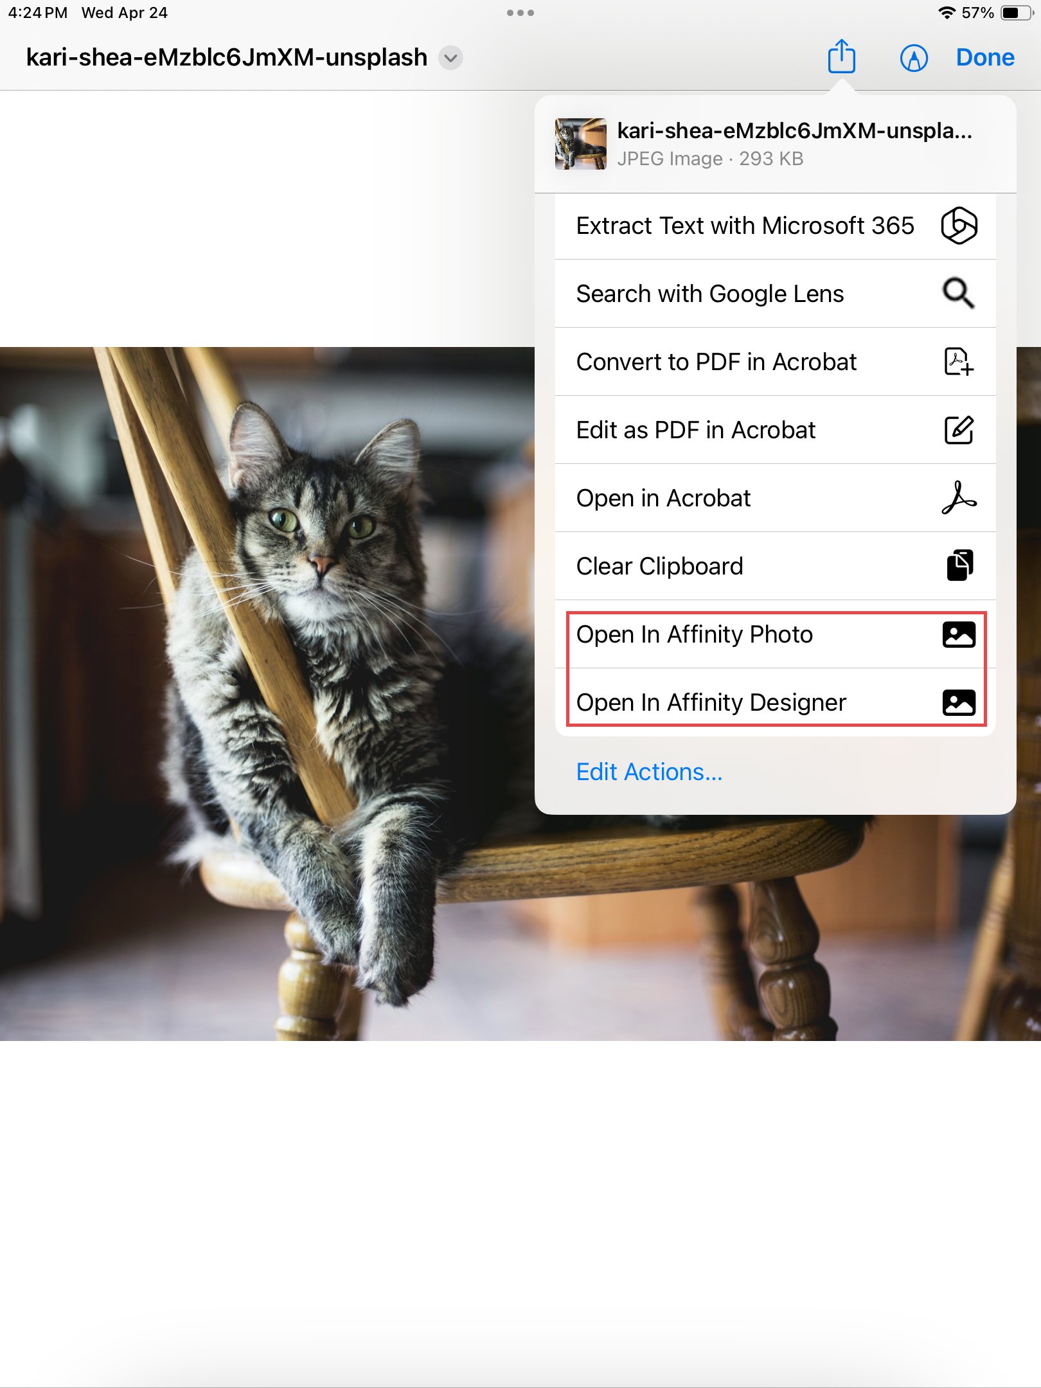
Task: Tap the Edit Actions... link
Action: coord(649,772)
